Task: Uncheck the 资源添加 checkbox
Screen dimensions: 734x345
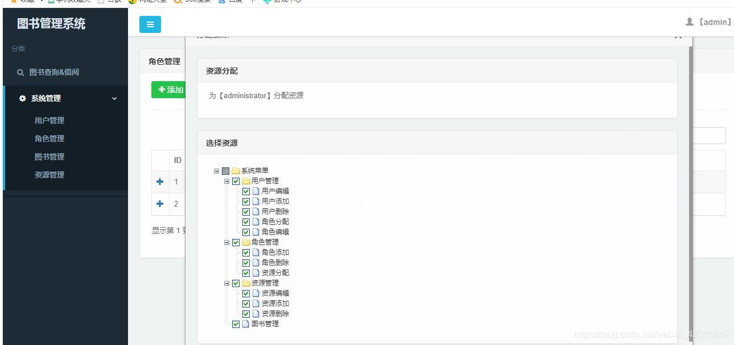Action: 246,304
